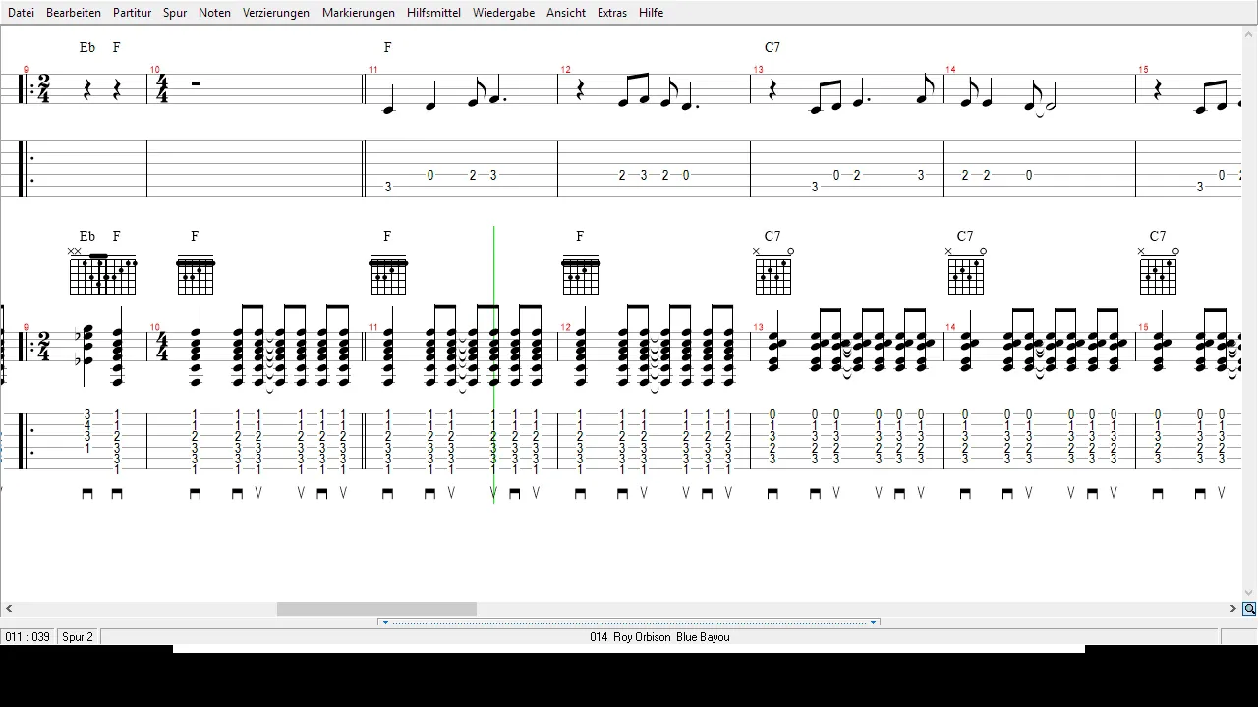Click the Eb chord name in the upper track

pos(87,47)
